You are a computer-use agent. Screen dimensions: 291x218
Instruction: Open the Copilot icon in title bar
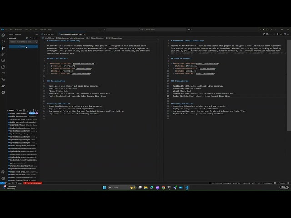click(189, 30)
